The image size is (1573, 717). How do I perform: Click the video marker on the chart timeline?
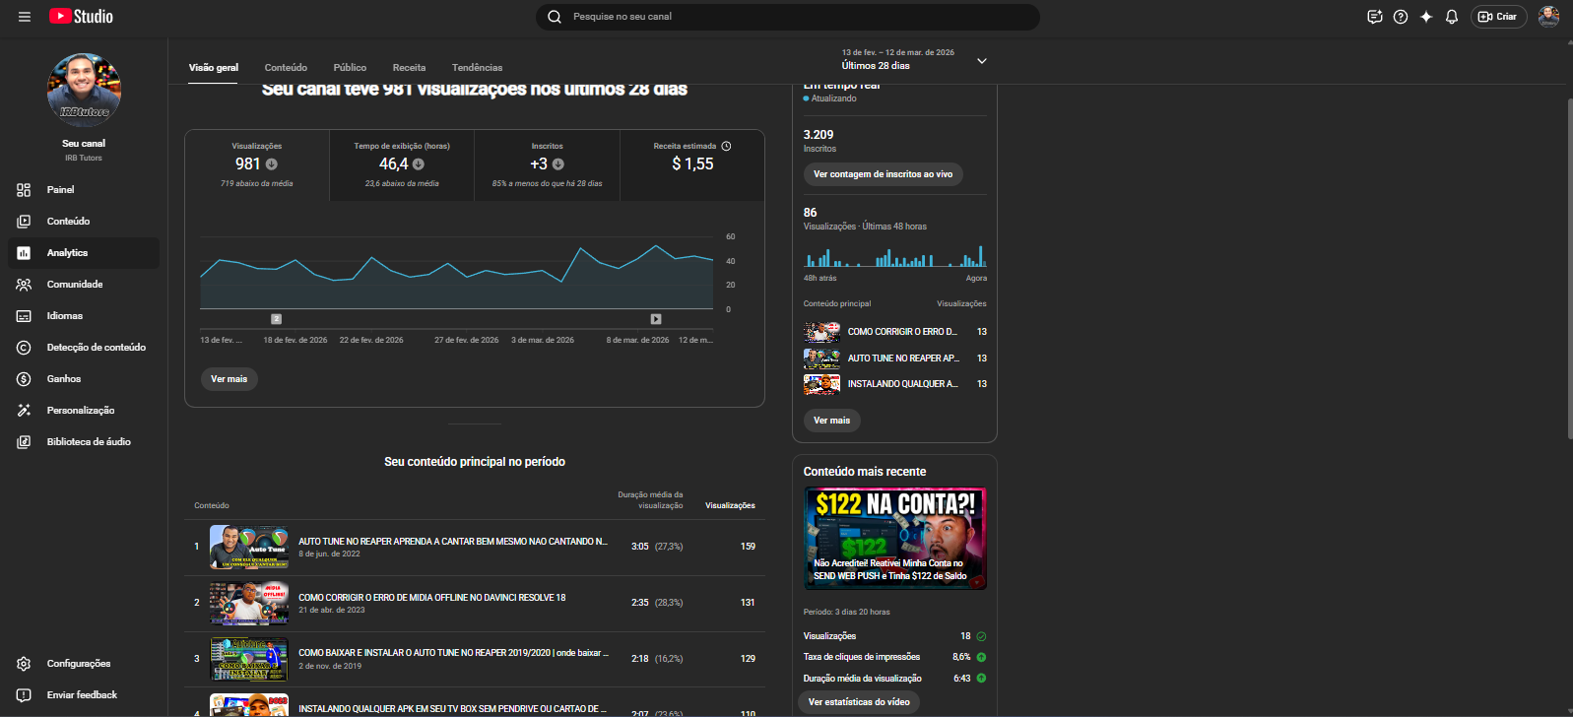[x=656, y=319]
